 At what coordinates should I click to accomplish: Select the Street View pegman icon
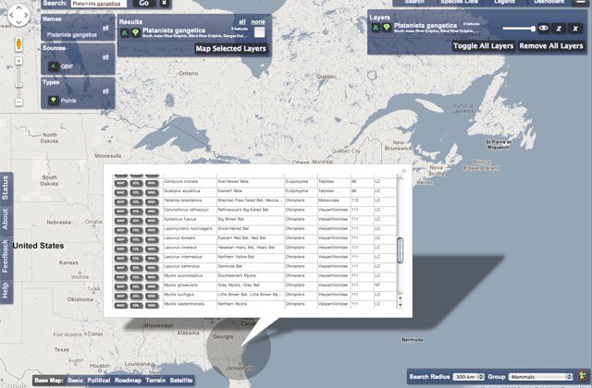coord(18,44)
